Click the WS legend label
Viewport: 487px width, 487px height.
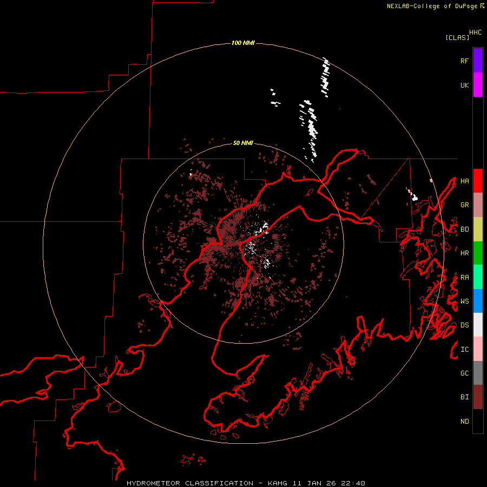pyautogui.click(x=464, y=301)
